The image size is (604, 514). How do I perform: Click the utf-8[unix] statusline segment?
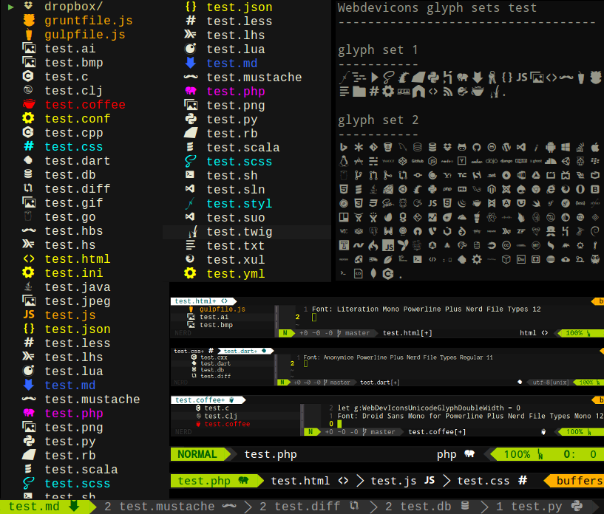tap(551, 382)
